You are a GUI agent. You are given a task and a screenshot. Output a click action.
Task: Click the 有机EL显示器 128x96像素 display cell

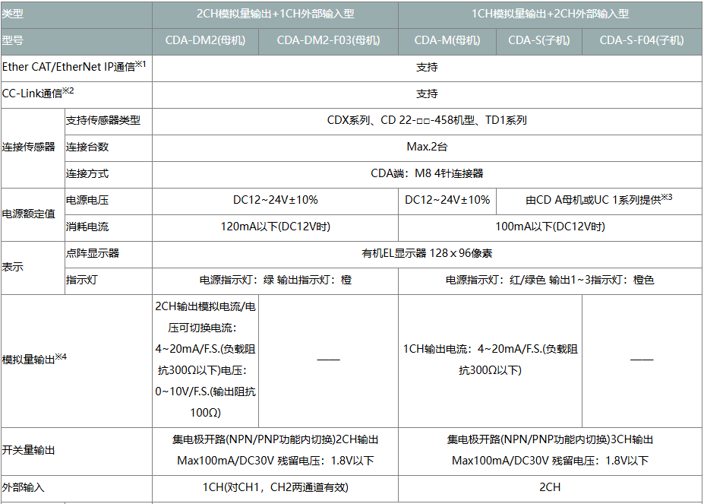tap(427, 253)
